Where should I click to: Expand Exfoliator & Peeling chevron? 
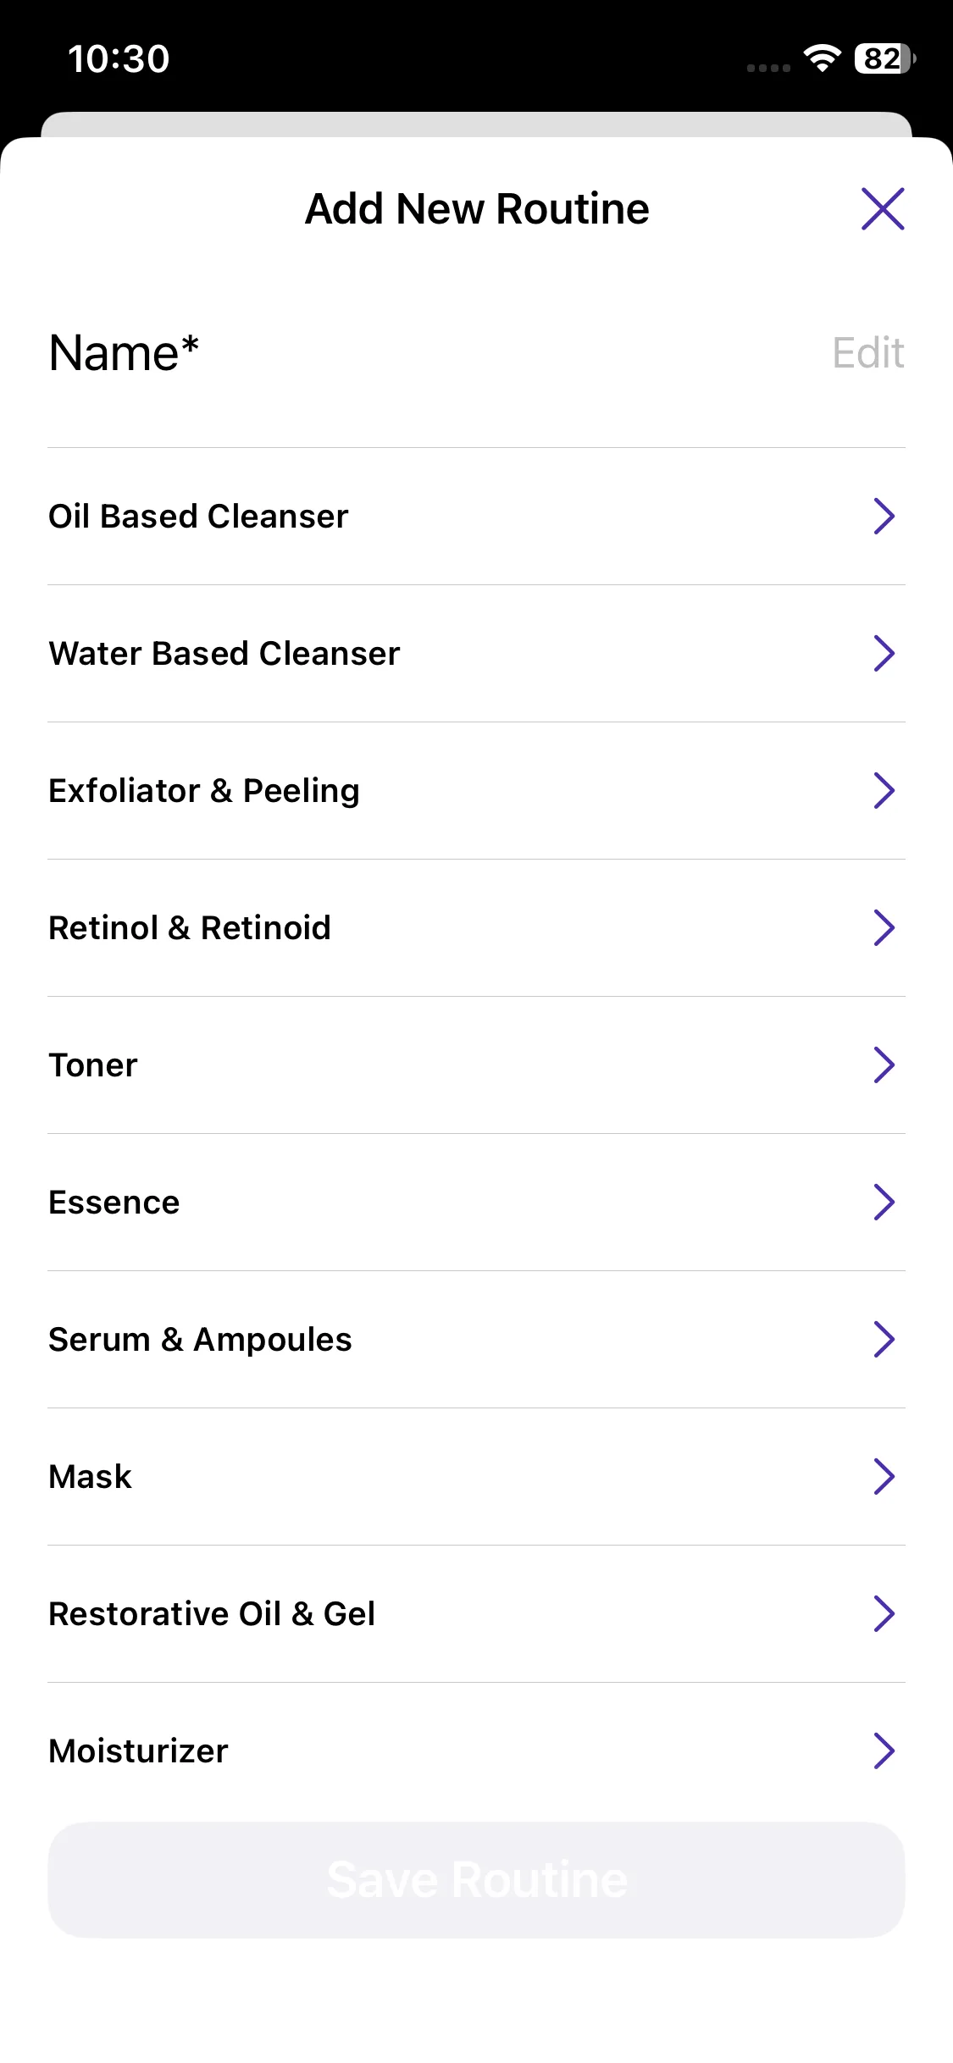pyautogui.click(x=884, y=790)
